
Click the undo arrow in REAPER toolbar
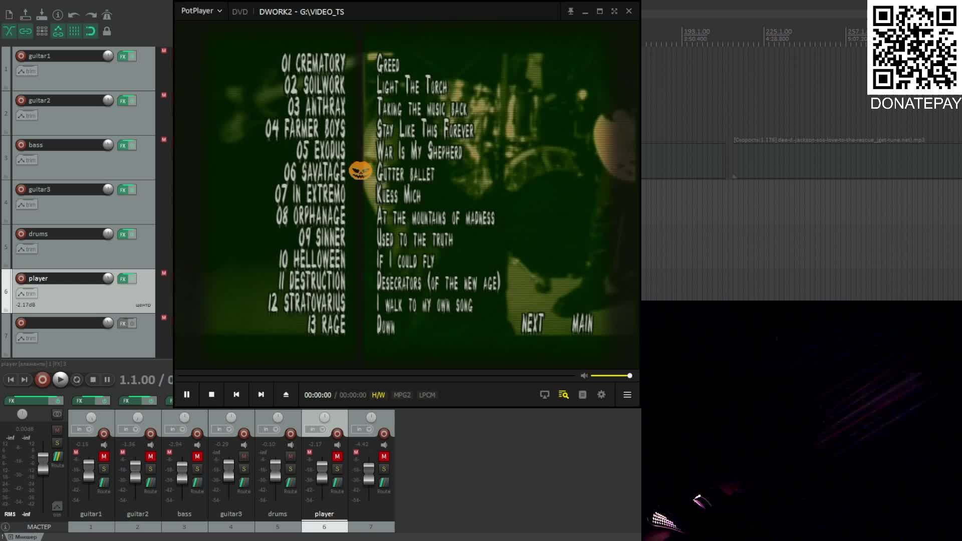pyautogui.click(x=74, y=15)
